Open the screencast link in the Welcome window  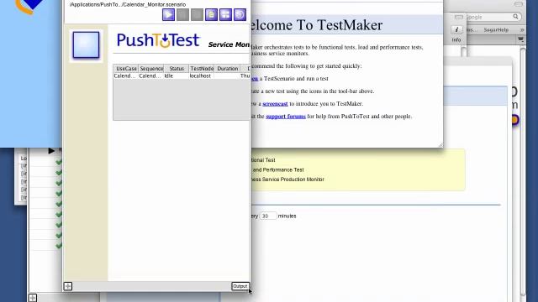(x=275, y=104)
